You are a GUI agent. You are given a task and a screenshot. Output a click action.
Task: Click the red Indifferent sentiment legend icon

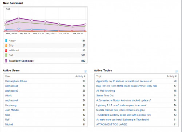(x=6, y=50)
